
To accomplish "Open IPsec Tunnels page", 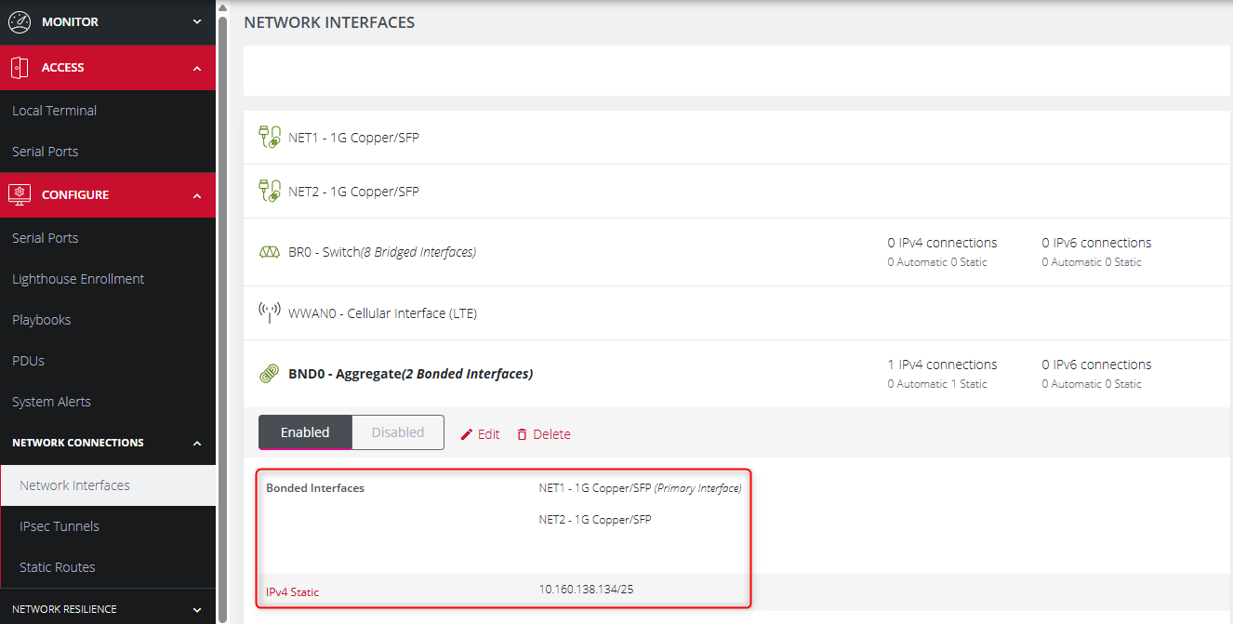I will coord(60,526).
